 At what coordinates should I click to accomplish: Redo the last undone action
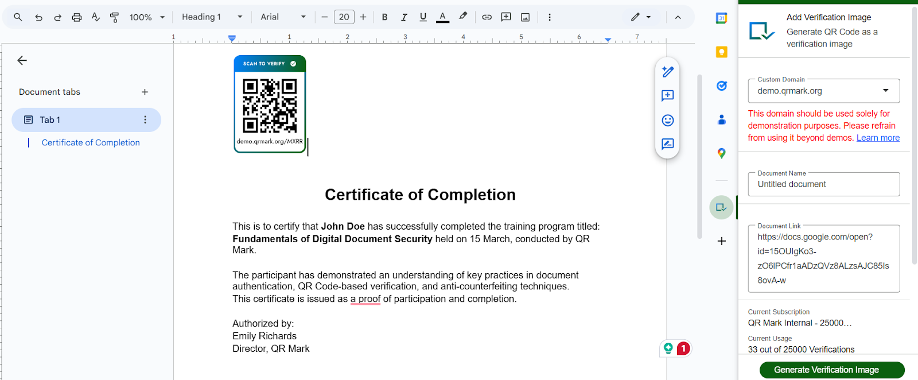click(x=57, y=17)
